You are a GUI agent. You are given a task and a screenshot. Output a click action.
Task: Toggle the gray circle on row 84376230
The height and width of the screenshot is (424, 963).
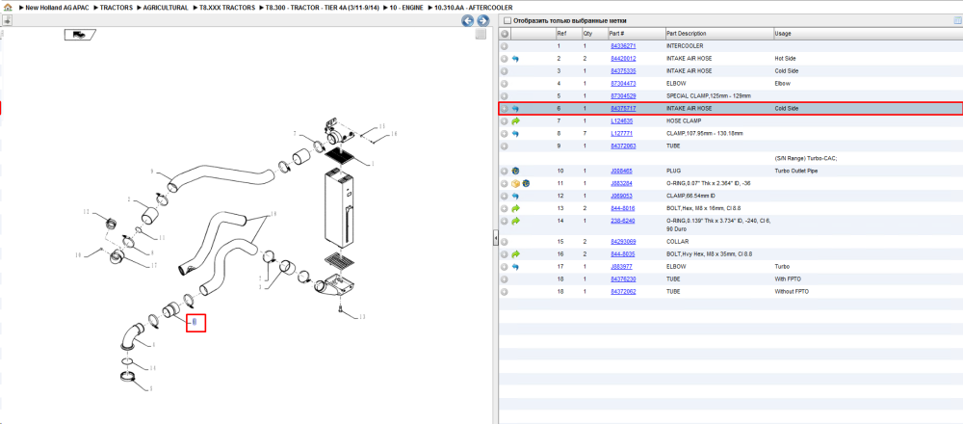pyautogui.click(x=505, y=279)
